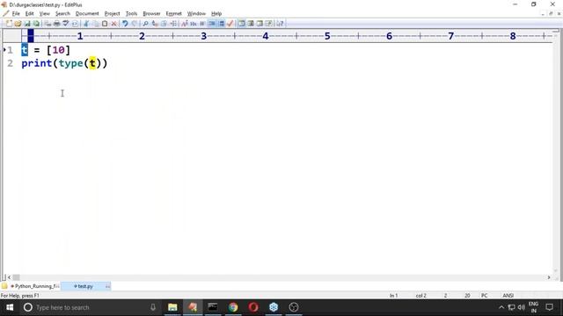Image resolution: width=563 pixels, height=316 pixels.
Task: Click the Open file folder icon
Action: click(x=18, y=24)
